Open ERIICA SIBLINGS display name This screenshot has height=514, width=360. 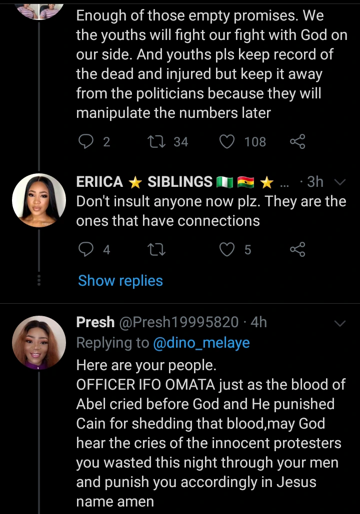[x=145, y=182]
